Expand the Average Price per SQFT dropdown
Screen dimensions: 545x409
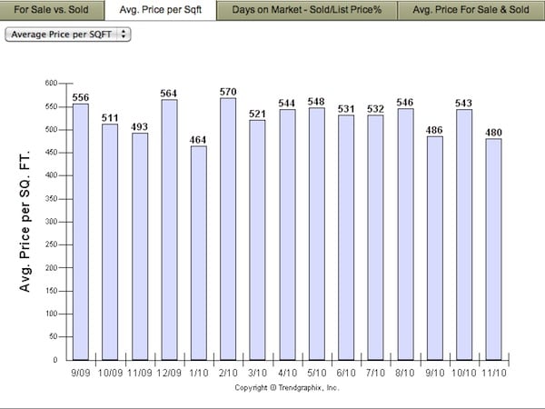tap(68, 33)
